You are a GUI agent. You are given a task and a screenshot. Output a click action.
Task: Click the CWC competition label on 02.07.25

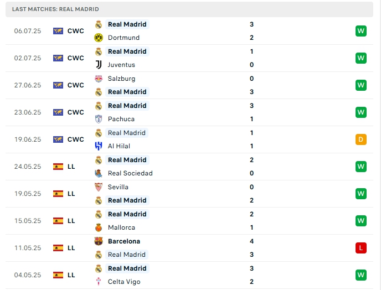75,58
